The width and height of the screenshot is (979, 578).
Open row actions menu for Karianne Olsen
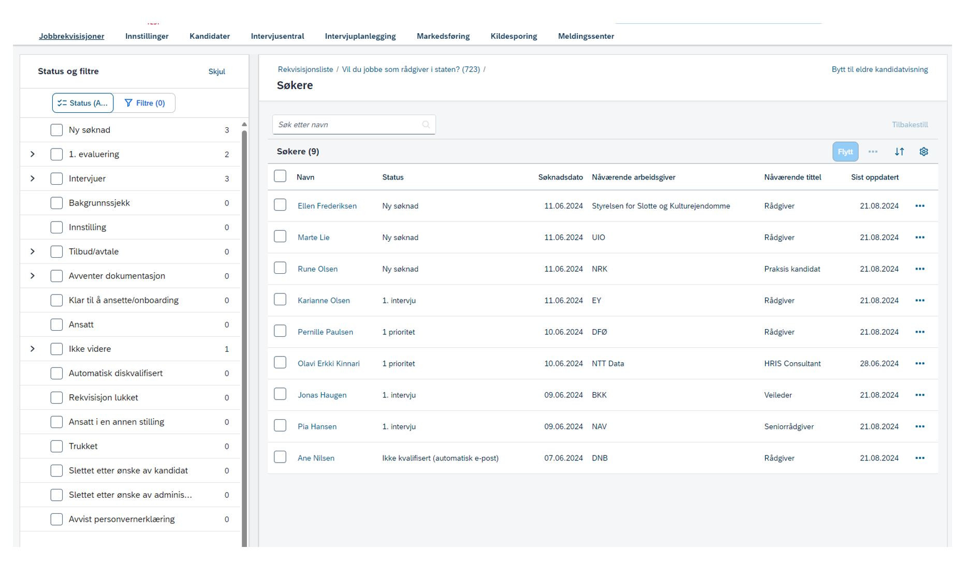point(919,301)
